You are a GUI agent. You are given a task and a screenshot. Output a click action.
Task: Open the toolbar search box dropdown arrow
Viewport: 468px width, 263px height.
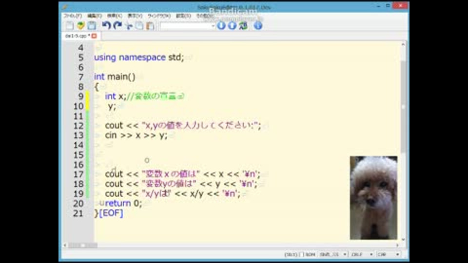[x=213, y=26]
